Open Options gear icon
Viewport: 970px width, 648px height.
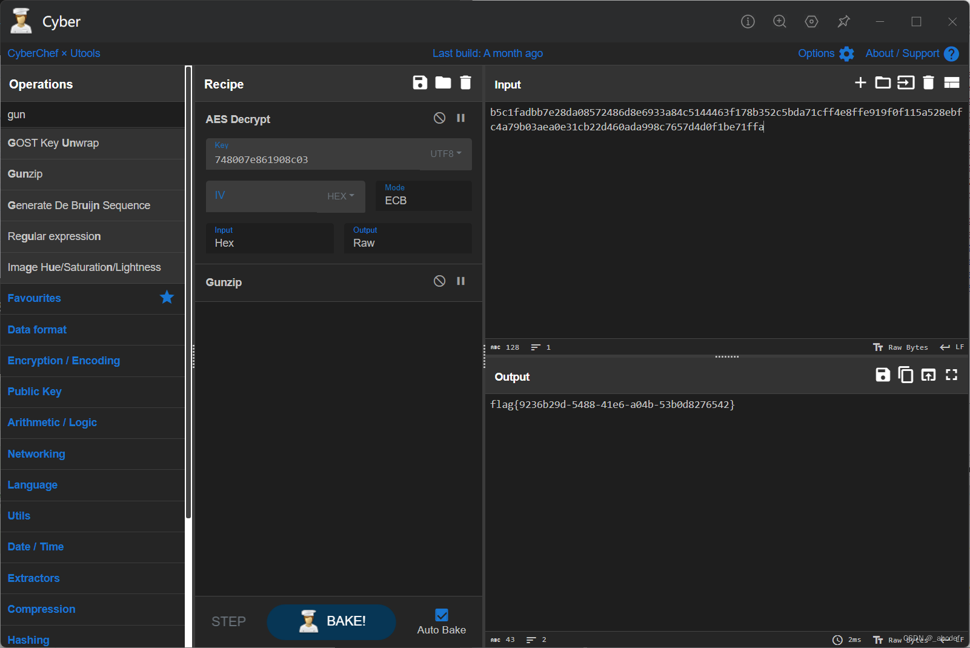coord(846,54)
